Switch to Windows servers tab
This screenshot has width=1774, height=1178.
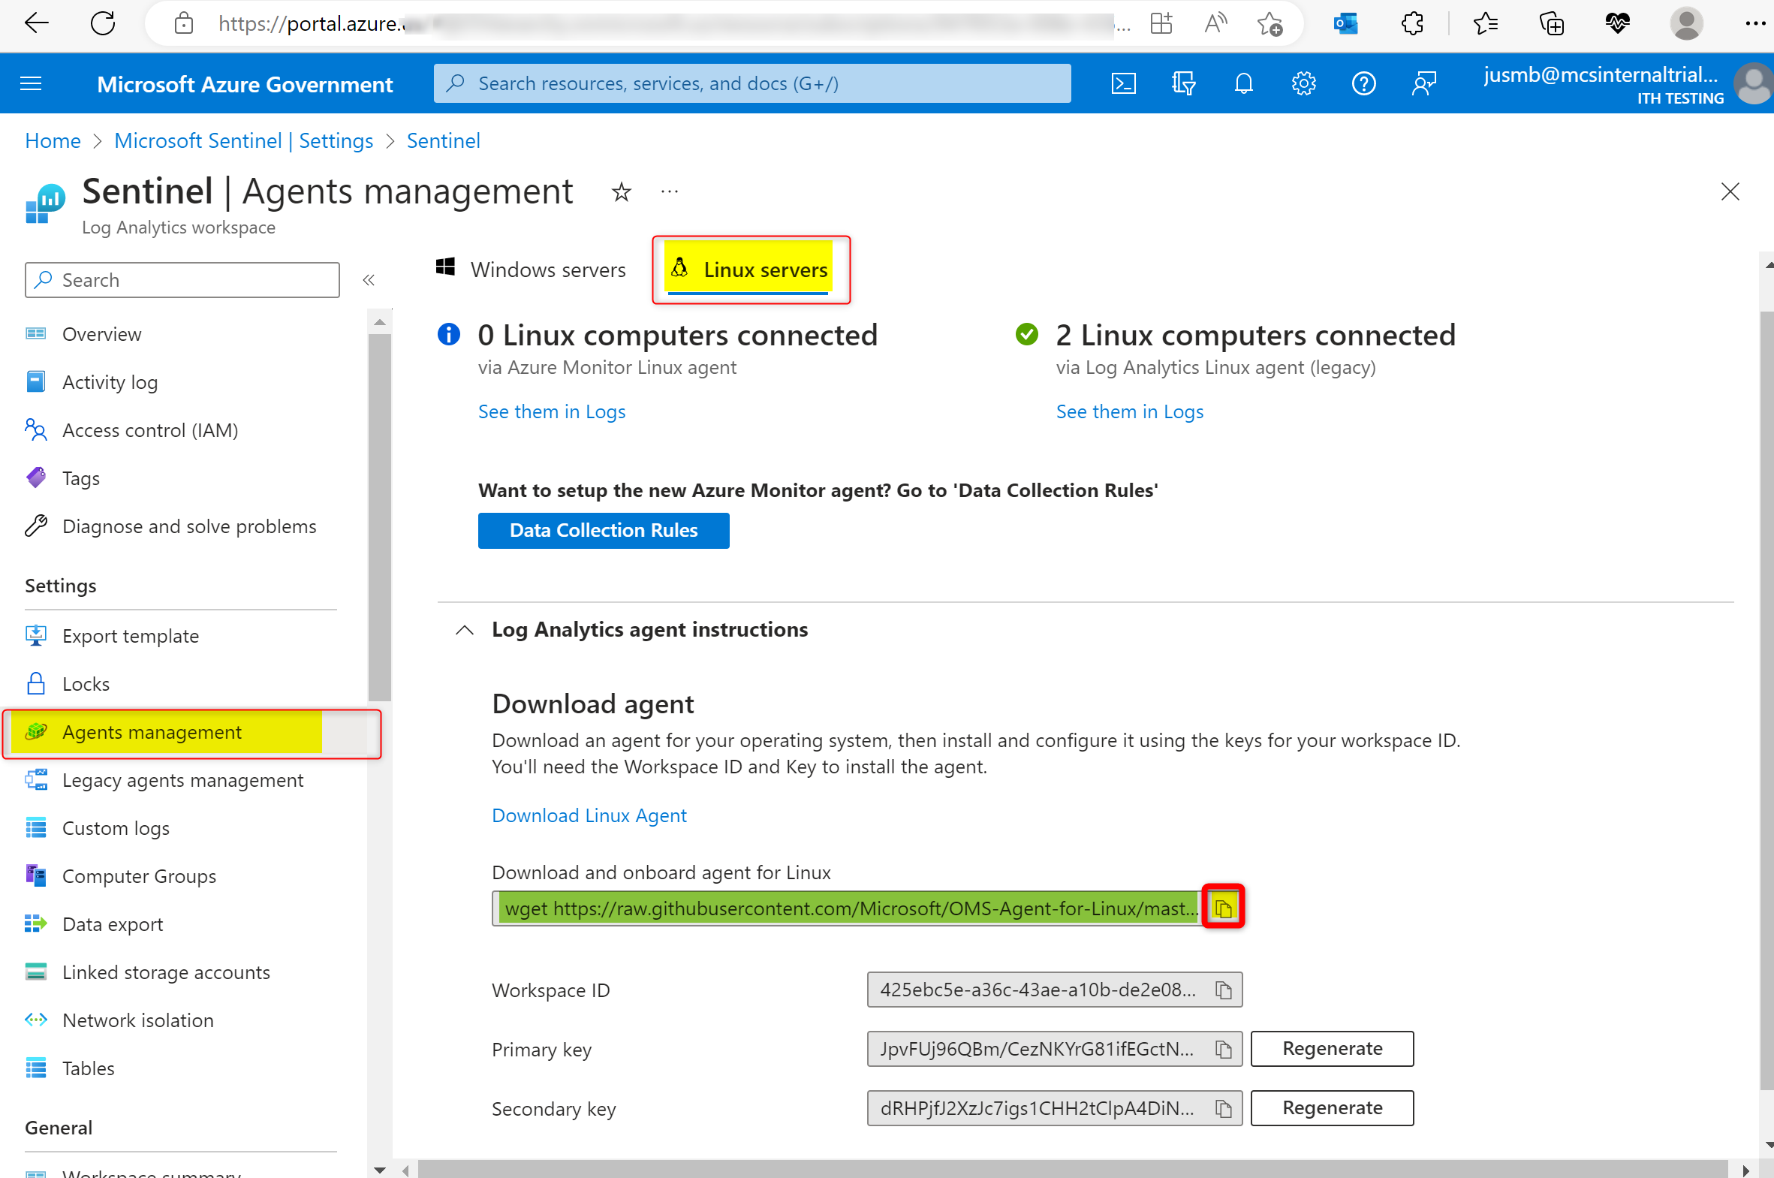(531, 269)
